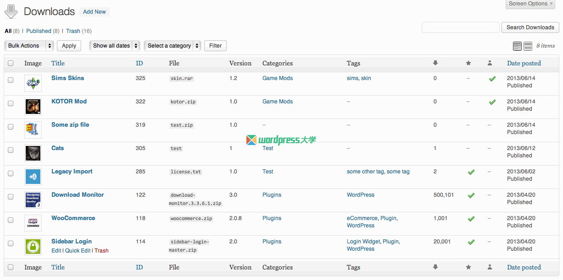
Task: Switch to the Published downloads filter
Action: (x=39, y=31)
